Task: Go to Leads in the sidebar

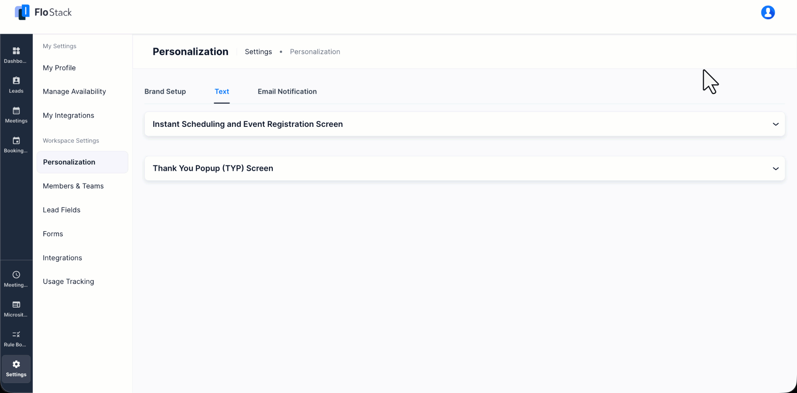Action: pos(16,85)
